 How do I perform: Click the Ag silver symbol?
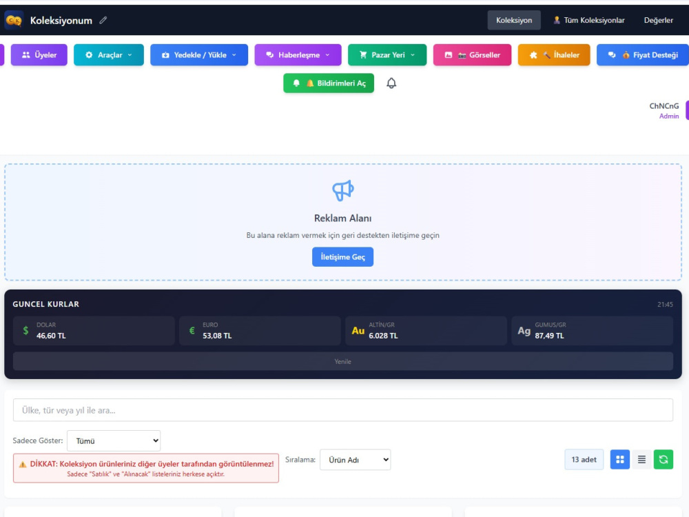coord(524,331)
